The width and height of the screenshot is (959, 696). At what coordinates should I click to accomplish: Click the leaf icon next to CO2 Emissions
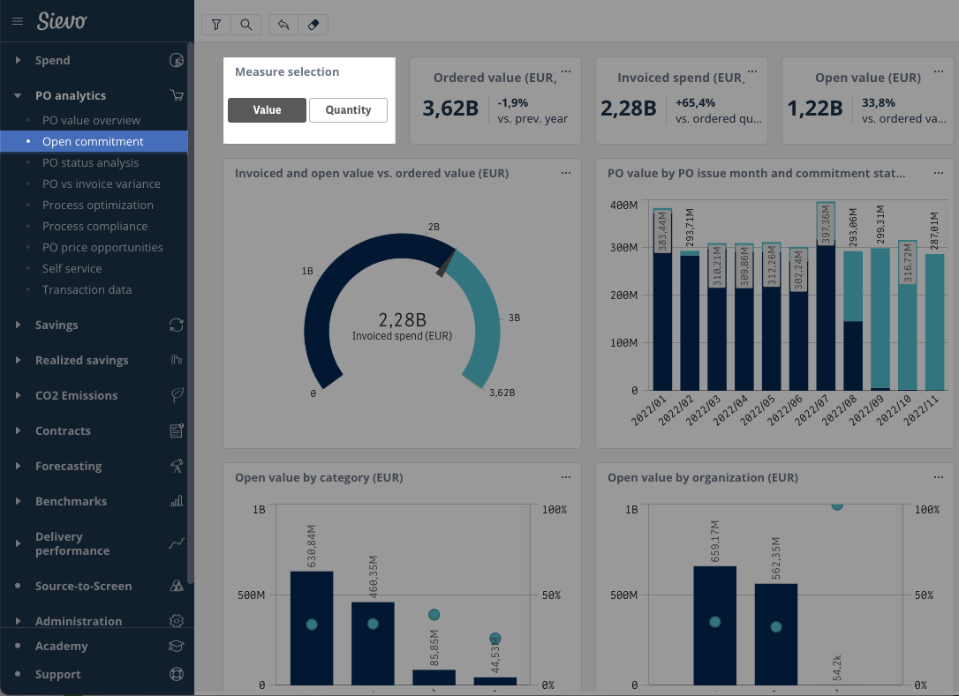177,395
